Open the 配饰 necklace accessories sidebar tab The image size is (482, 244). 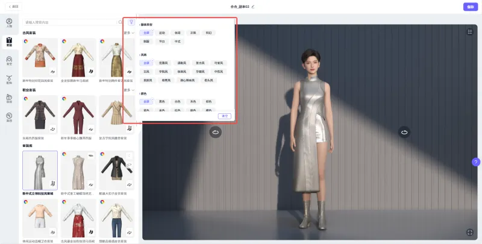9,80
